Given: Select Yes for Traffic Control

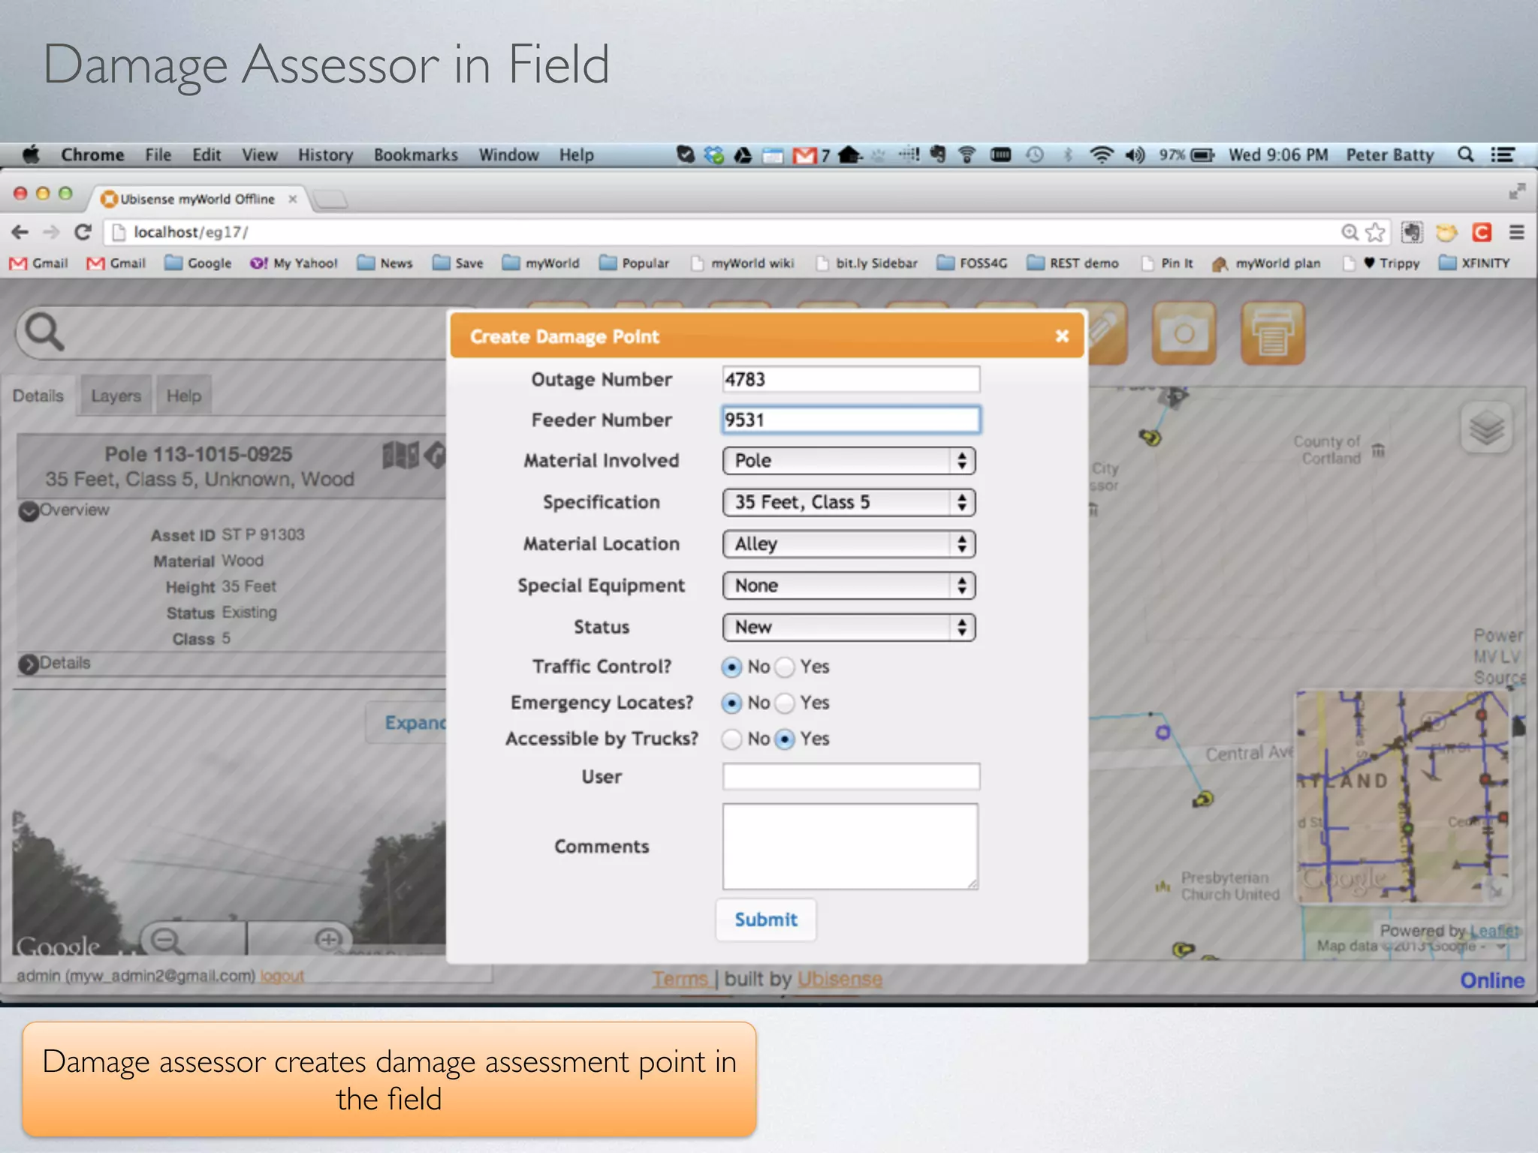Looking at the screenshot, I should [784, 667].
